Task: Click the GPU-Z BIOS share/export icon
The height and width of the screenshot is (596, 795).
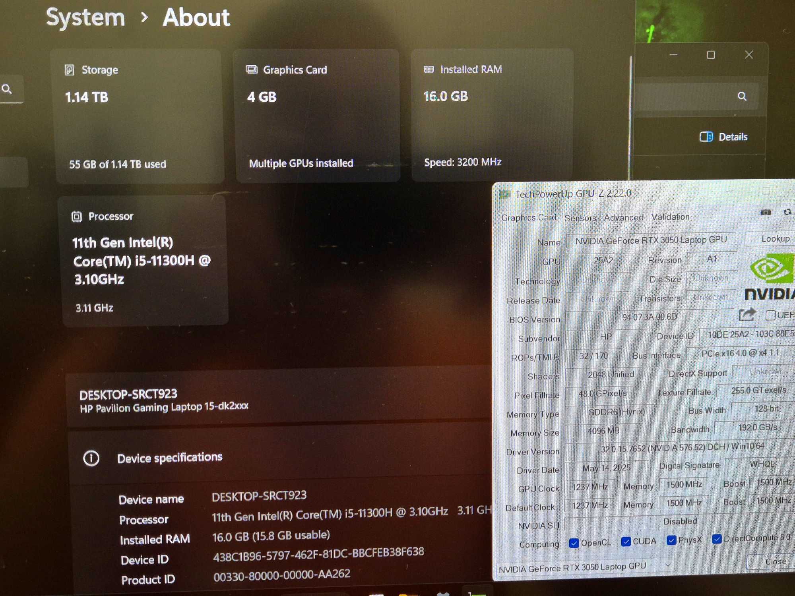Action: tap(747, 315)
